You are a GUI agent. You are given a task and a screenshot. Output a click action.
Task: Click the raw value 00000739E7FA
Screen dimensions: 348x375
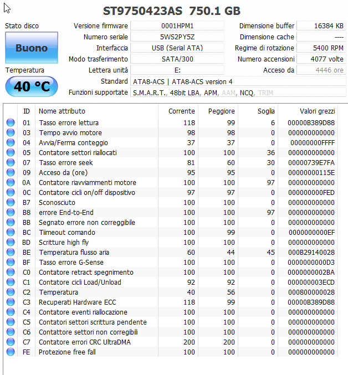coord(311,163)
